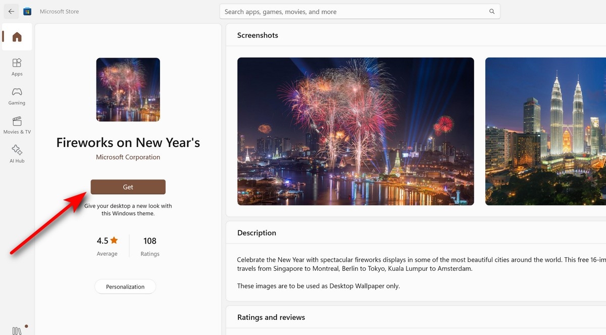Click the 'Desktop Wallpaper only' description line
Viewport: 606px width, 335px height.
pyautogui.click(x=319, y=286)
